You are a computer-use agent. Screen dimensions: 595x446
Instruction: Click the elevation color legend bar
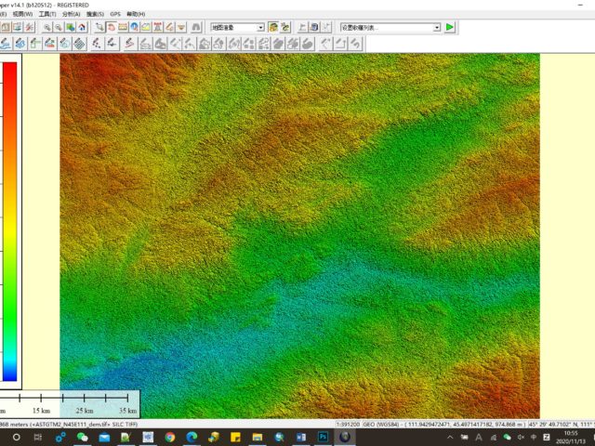9,223
